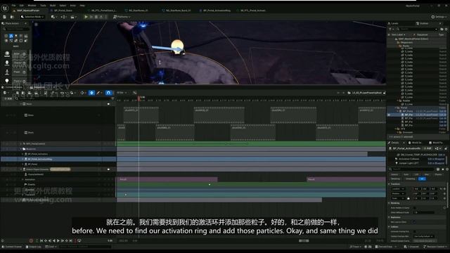Expand the MPC_PortalControl track
450x253 pixels.
(21, 143)
